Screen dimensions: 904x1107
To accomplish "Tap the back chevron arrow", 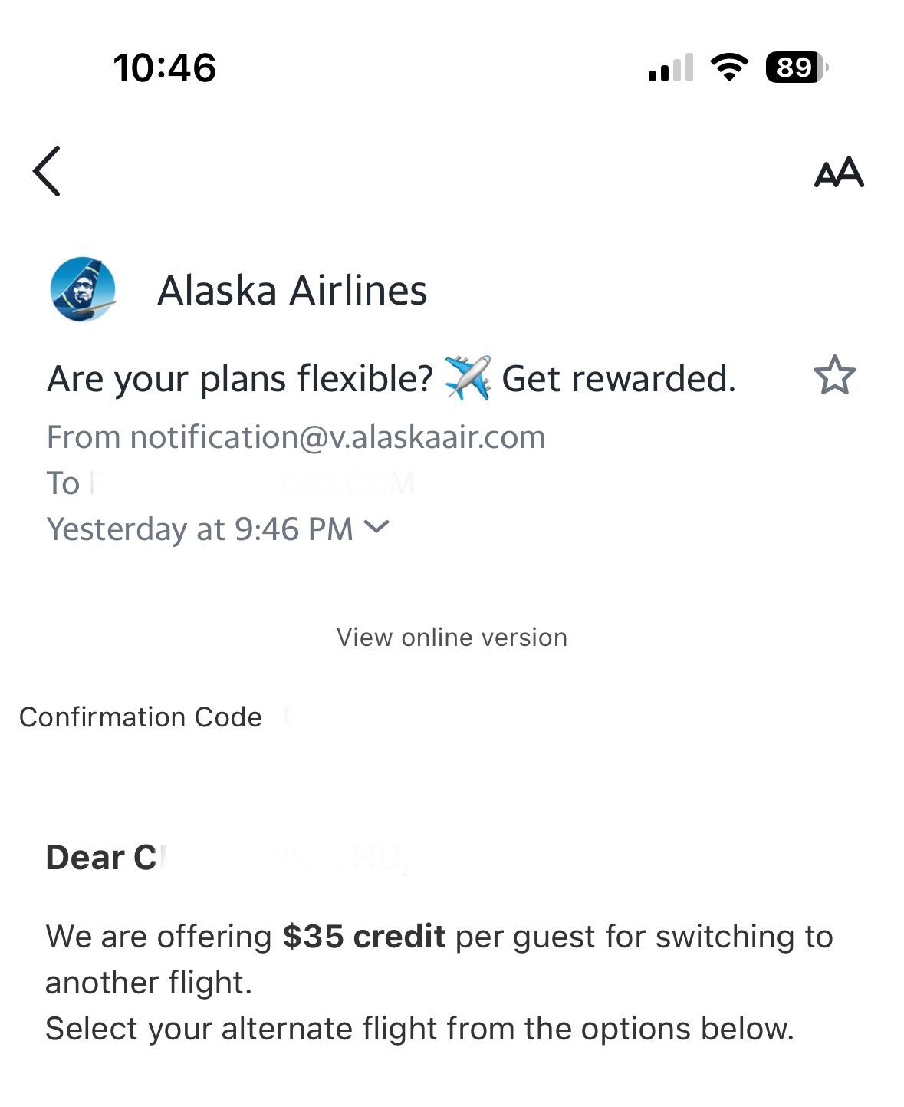I will [47, 171].
